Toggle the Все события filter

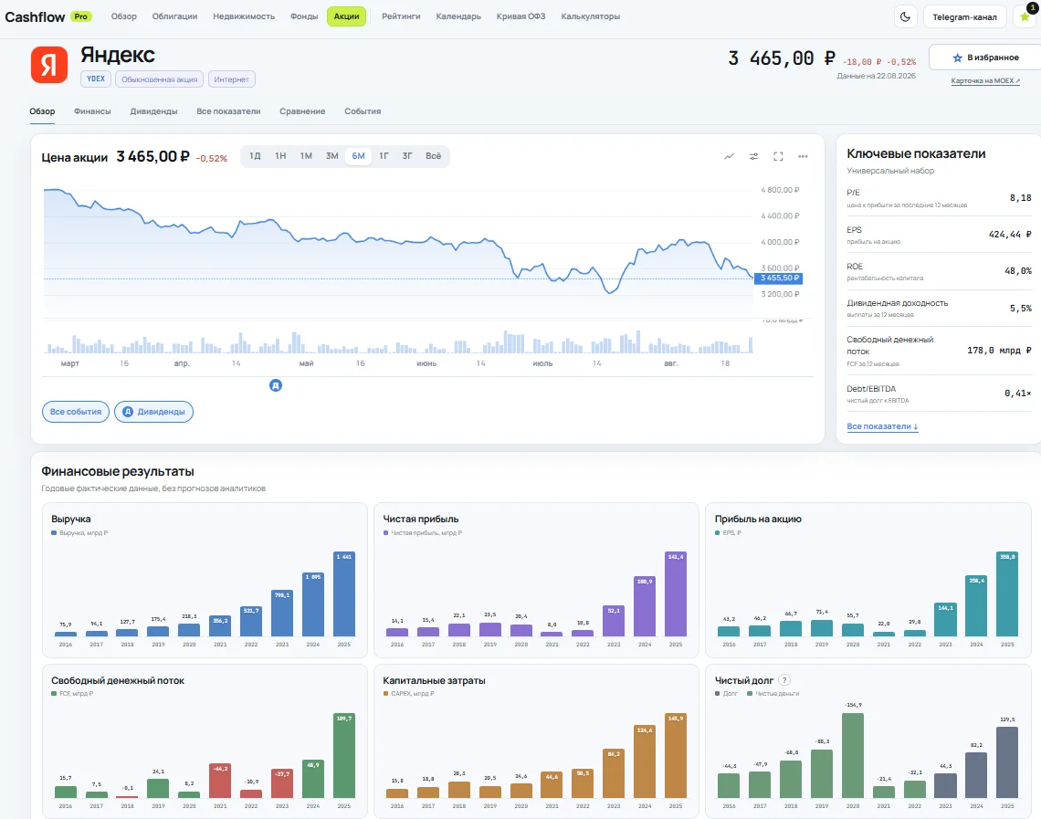click(76, 412)
